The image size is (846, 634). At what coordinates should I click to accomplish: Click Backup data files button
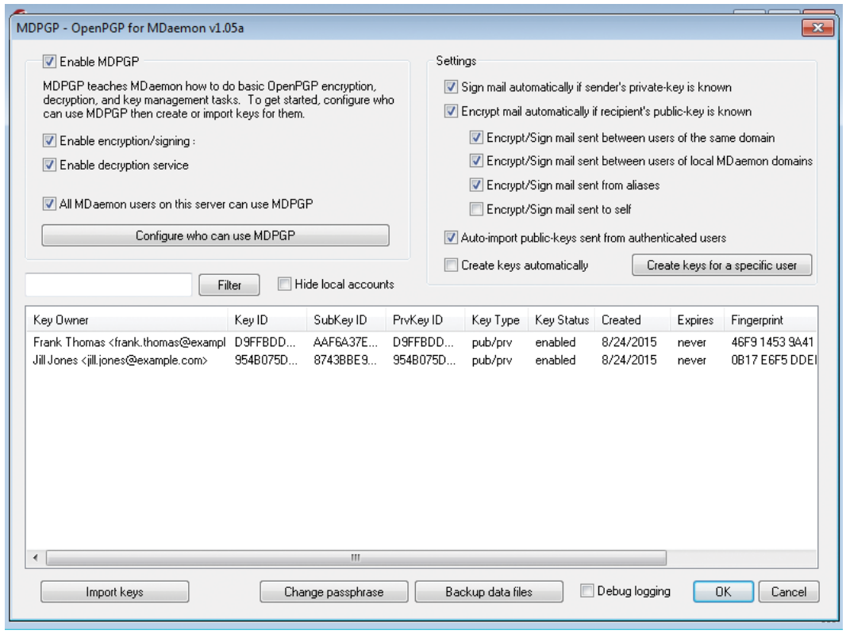click(x=489, y=592)
